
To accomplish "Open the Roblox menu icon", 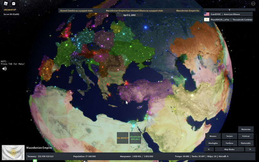I will tap(6, 3).
